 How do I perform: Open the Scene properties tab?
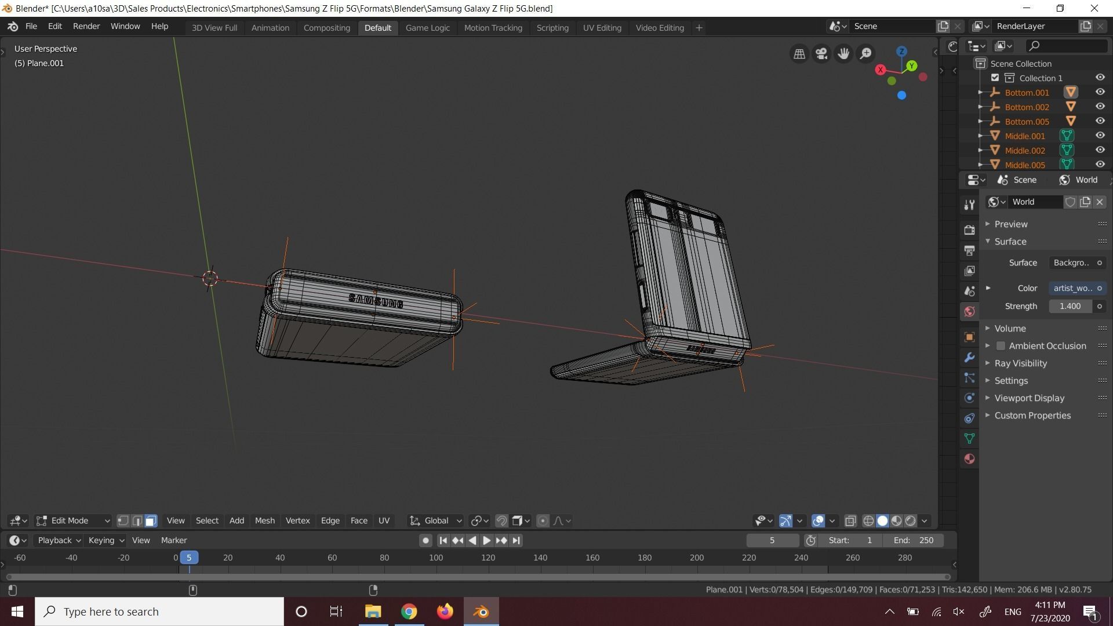point(969,291)
